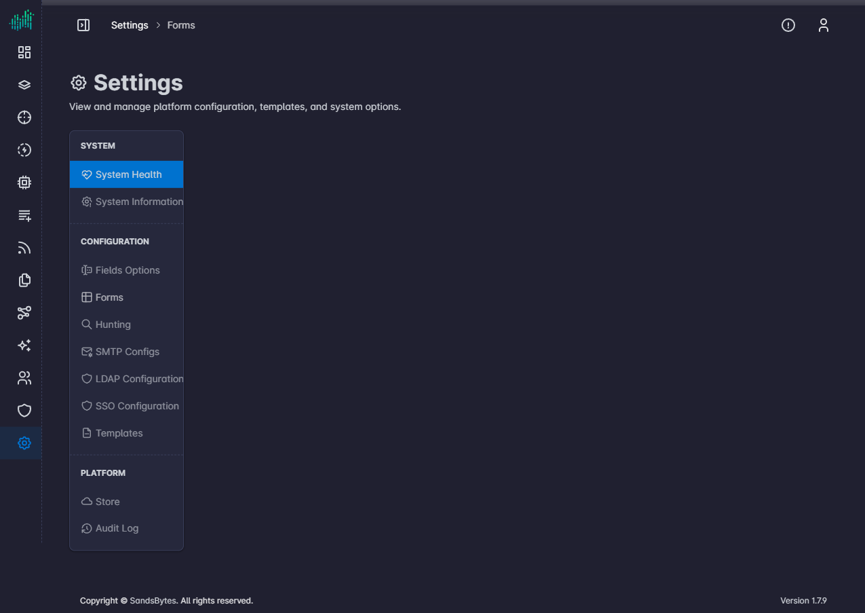Click the table icon beside Forms
This screenshot has width=865, height=613.
tap(86, 297)
